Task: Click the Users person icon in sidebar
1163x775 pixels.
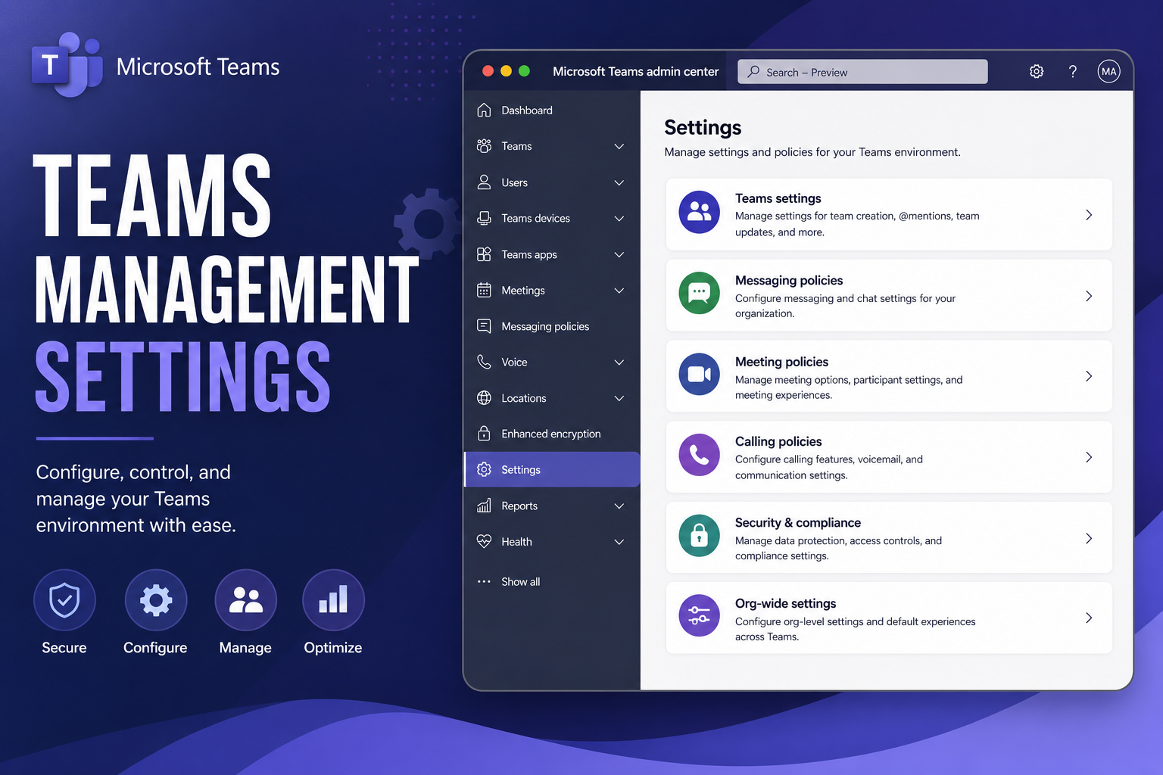Action: 484,182
